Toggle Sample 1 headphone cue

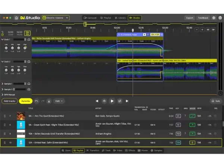[29, 84]
